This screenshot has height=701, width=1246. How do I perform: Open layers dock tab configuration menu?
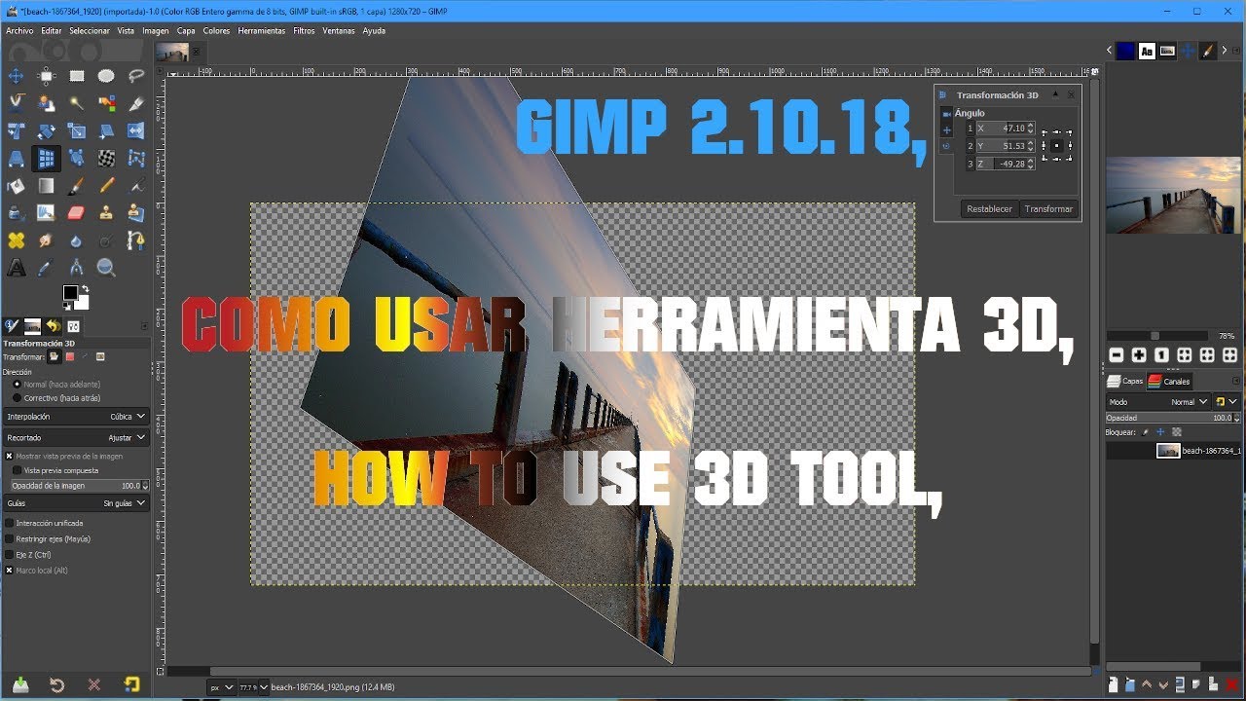click(1236, 381)
